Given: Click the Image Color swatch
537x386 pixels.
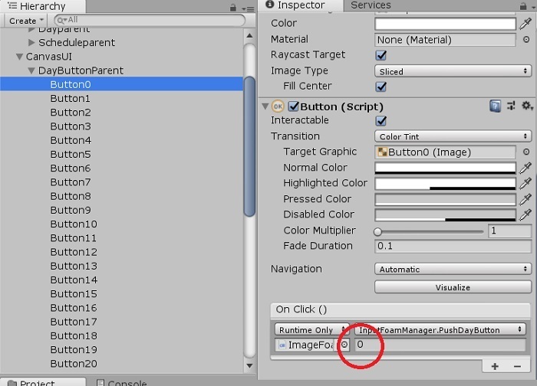Looking at the screenshot, I should pyautogui.click(x=445, y=24).
